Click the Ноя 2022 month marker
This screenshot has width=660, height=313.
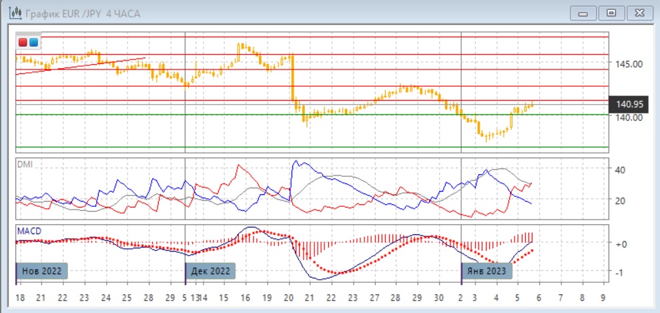[x=43, y=271]
